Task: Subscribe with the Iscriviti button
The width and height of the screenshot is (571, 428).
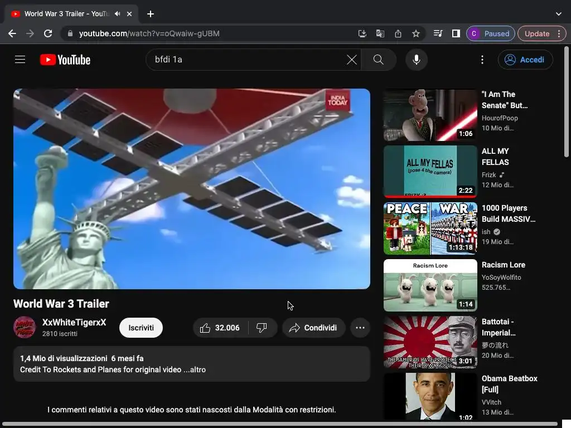Action: [x=141, y=328]
